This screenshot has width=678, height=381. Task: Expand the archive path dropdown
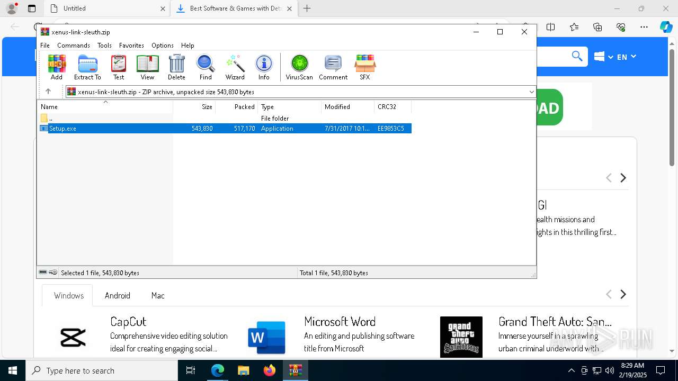pyautogui.click(x=531, y=92)
